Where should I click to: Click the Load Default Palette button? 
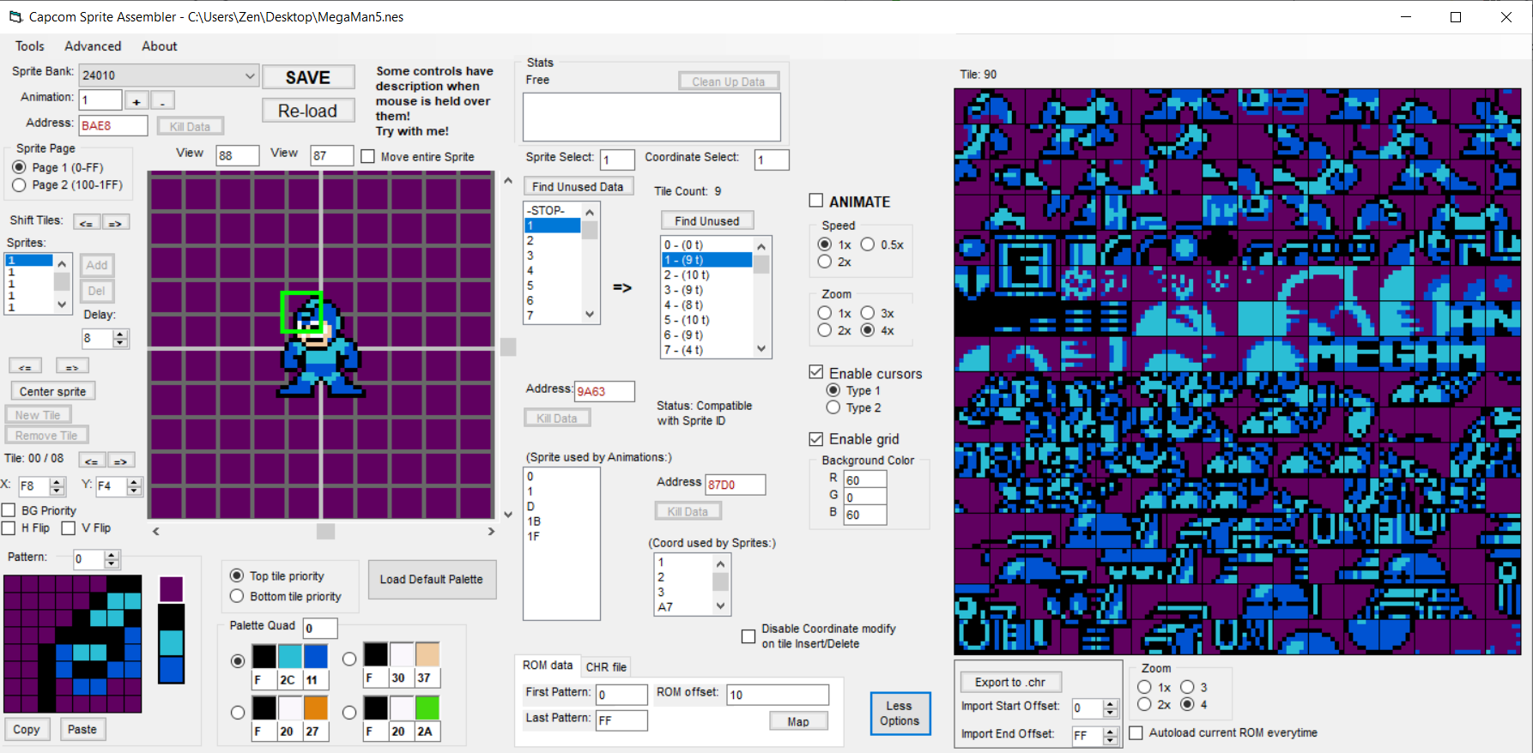[432, 579]
